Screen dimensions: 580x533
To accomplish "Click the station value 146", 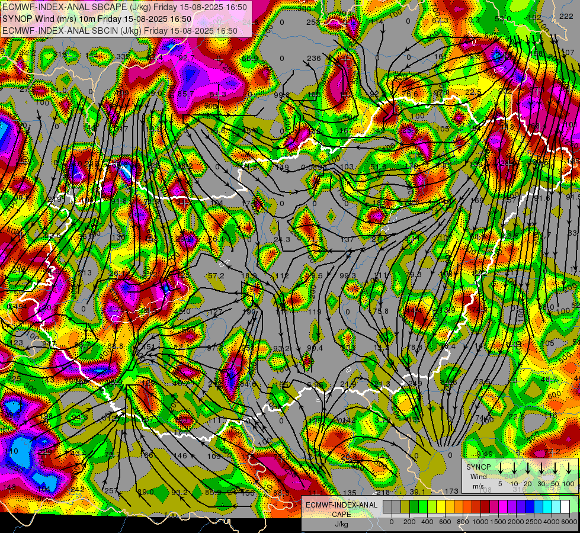I will (x=180, y=455).
